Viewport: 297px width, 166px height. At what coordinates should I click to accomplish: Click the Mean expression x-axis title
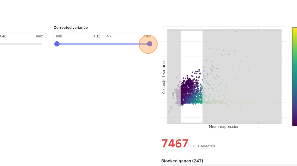[224, 127]
